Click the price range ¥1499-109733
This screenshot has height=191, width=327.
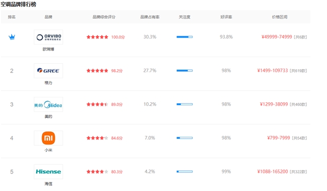click(x=273, y=71)
